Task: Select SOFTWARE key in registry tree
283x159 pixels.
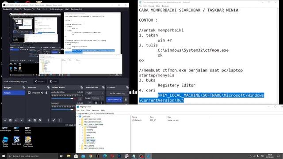Action: [x=91, y=140]
